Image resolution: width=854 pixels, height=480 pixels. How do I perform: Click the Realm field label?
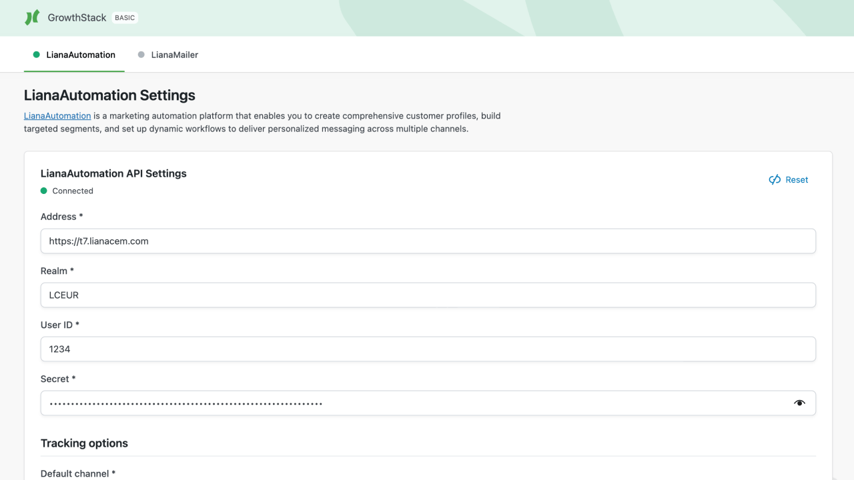(57, 271)
